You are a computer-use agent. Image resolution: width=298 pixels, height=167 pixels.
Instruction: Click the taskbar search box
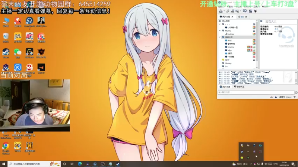coord(34,164)
